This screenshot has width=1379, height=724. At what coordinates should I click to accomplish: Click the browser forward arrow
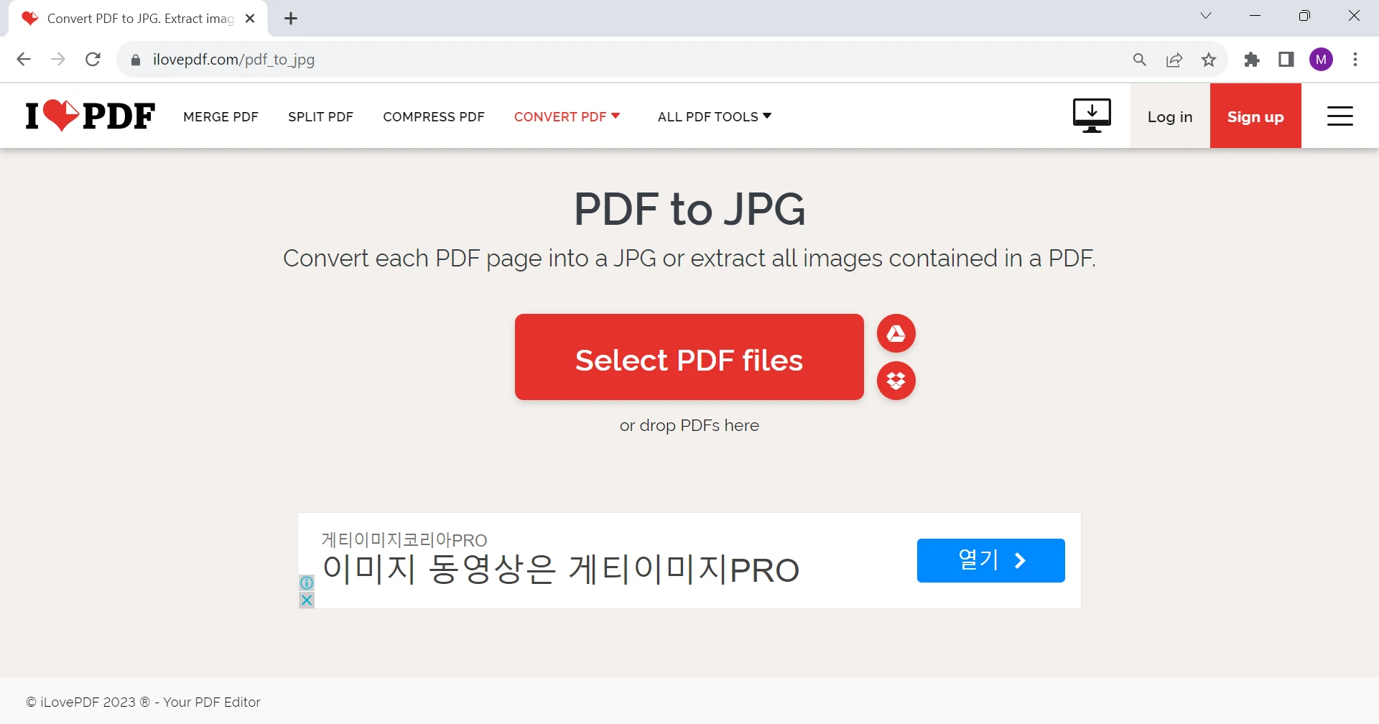coord(58,60)
